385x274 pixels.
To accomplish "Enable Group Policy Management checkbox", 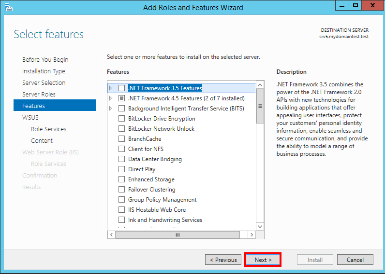I will tap(121, 200).
